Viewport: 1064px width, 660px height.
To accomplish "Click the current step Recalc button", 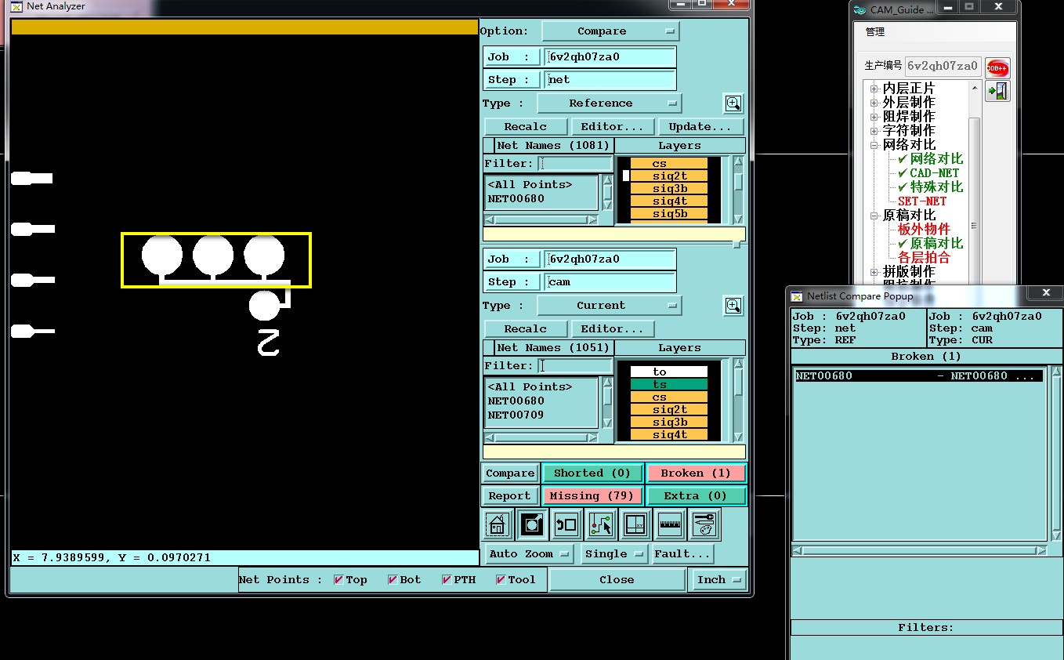I will coord(526,328).
